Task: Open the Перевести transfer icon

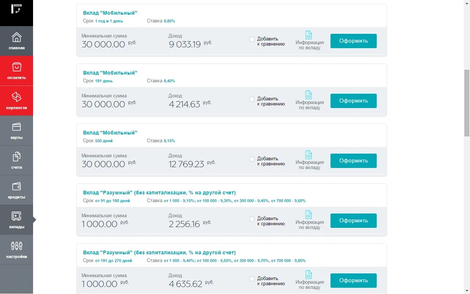Action: (x=17, y=97)
